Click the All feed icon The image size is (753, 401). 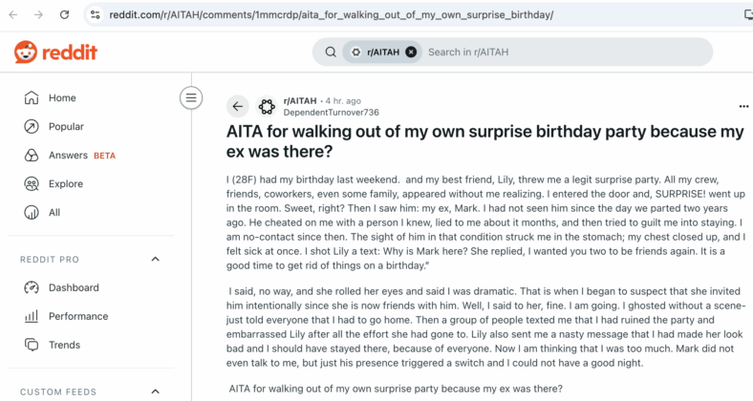click(x=32, y=213)
